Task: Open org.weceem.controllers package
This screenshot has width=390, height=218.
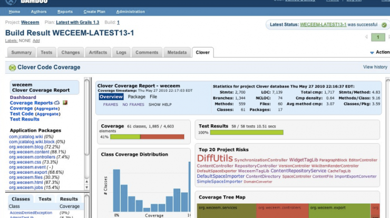Action: click(x=32, y=157)
